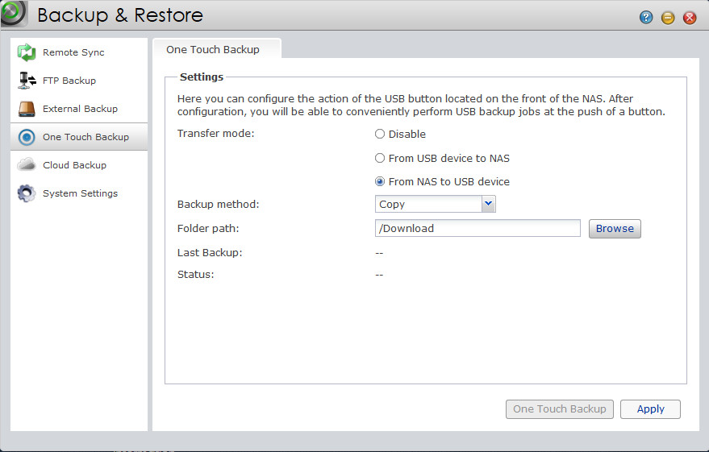Click the Browse button
The image size is (709, 452).
coord(615,229)
